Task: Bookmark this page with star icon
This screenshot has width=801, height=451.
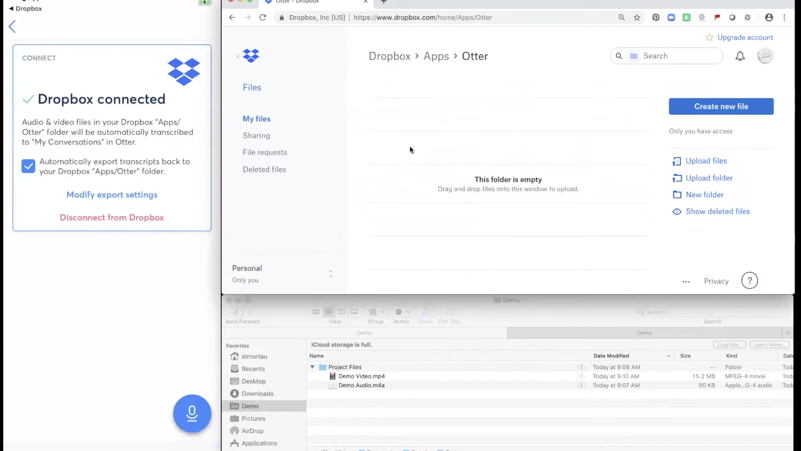Action: tap(637, 18)
